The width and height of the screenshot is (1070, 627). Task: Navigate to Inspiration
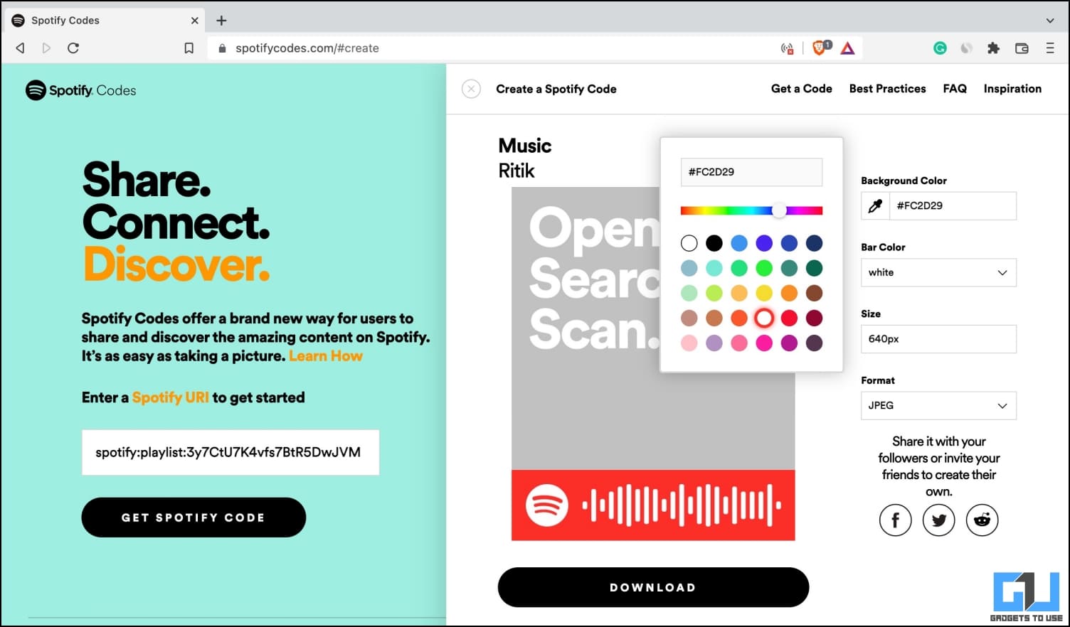[1012, 89]
